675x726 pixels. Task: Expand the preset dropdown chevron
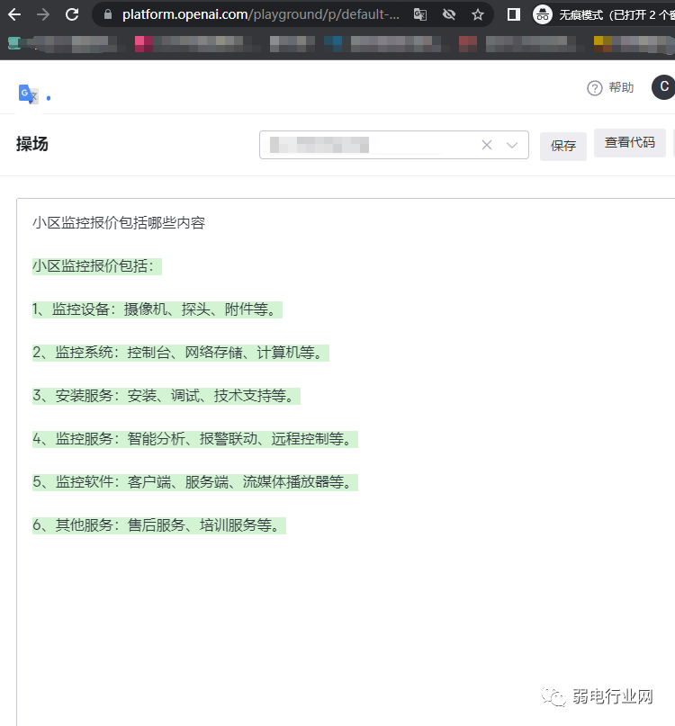click(x=512, y=145)
